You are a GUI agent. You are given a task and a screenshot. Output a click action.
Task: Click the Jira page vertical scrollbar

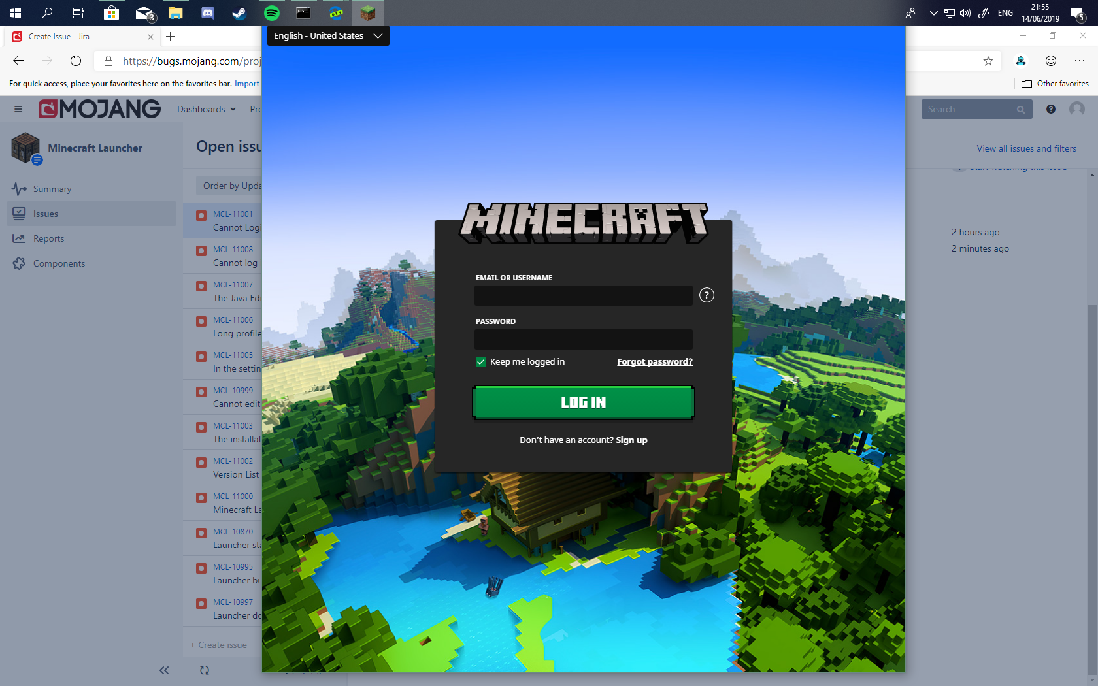point(1092,490)
